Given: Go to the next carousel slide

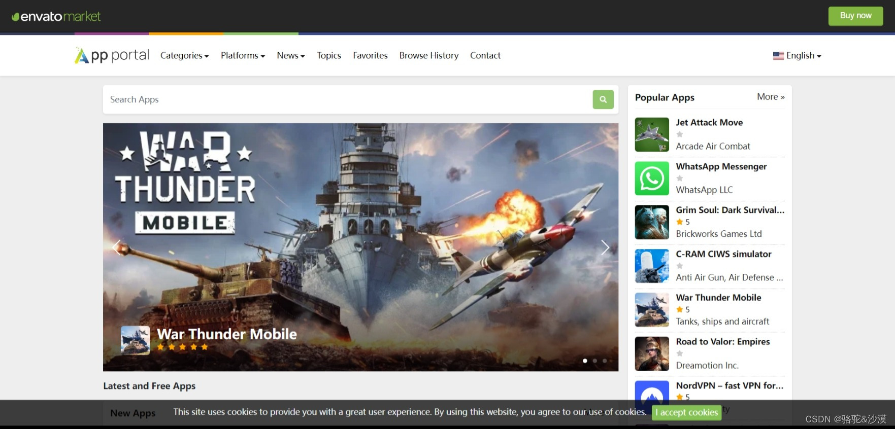Looking at the screenshot, I should 605,247.
